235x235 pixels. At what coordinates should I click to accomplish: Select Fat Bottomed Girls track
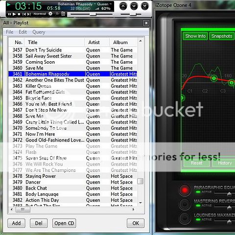(73, 92)
